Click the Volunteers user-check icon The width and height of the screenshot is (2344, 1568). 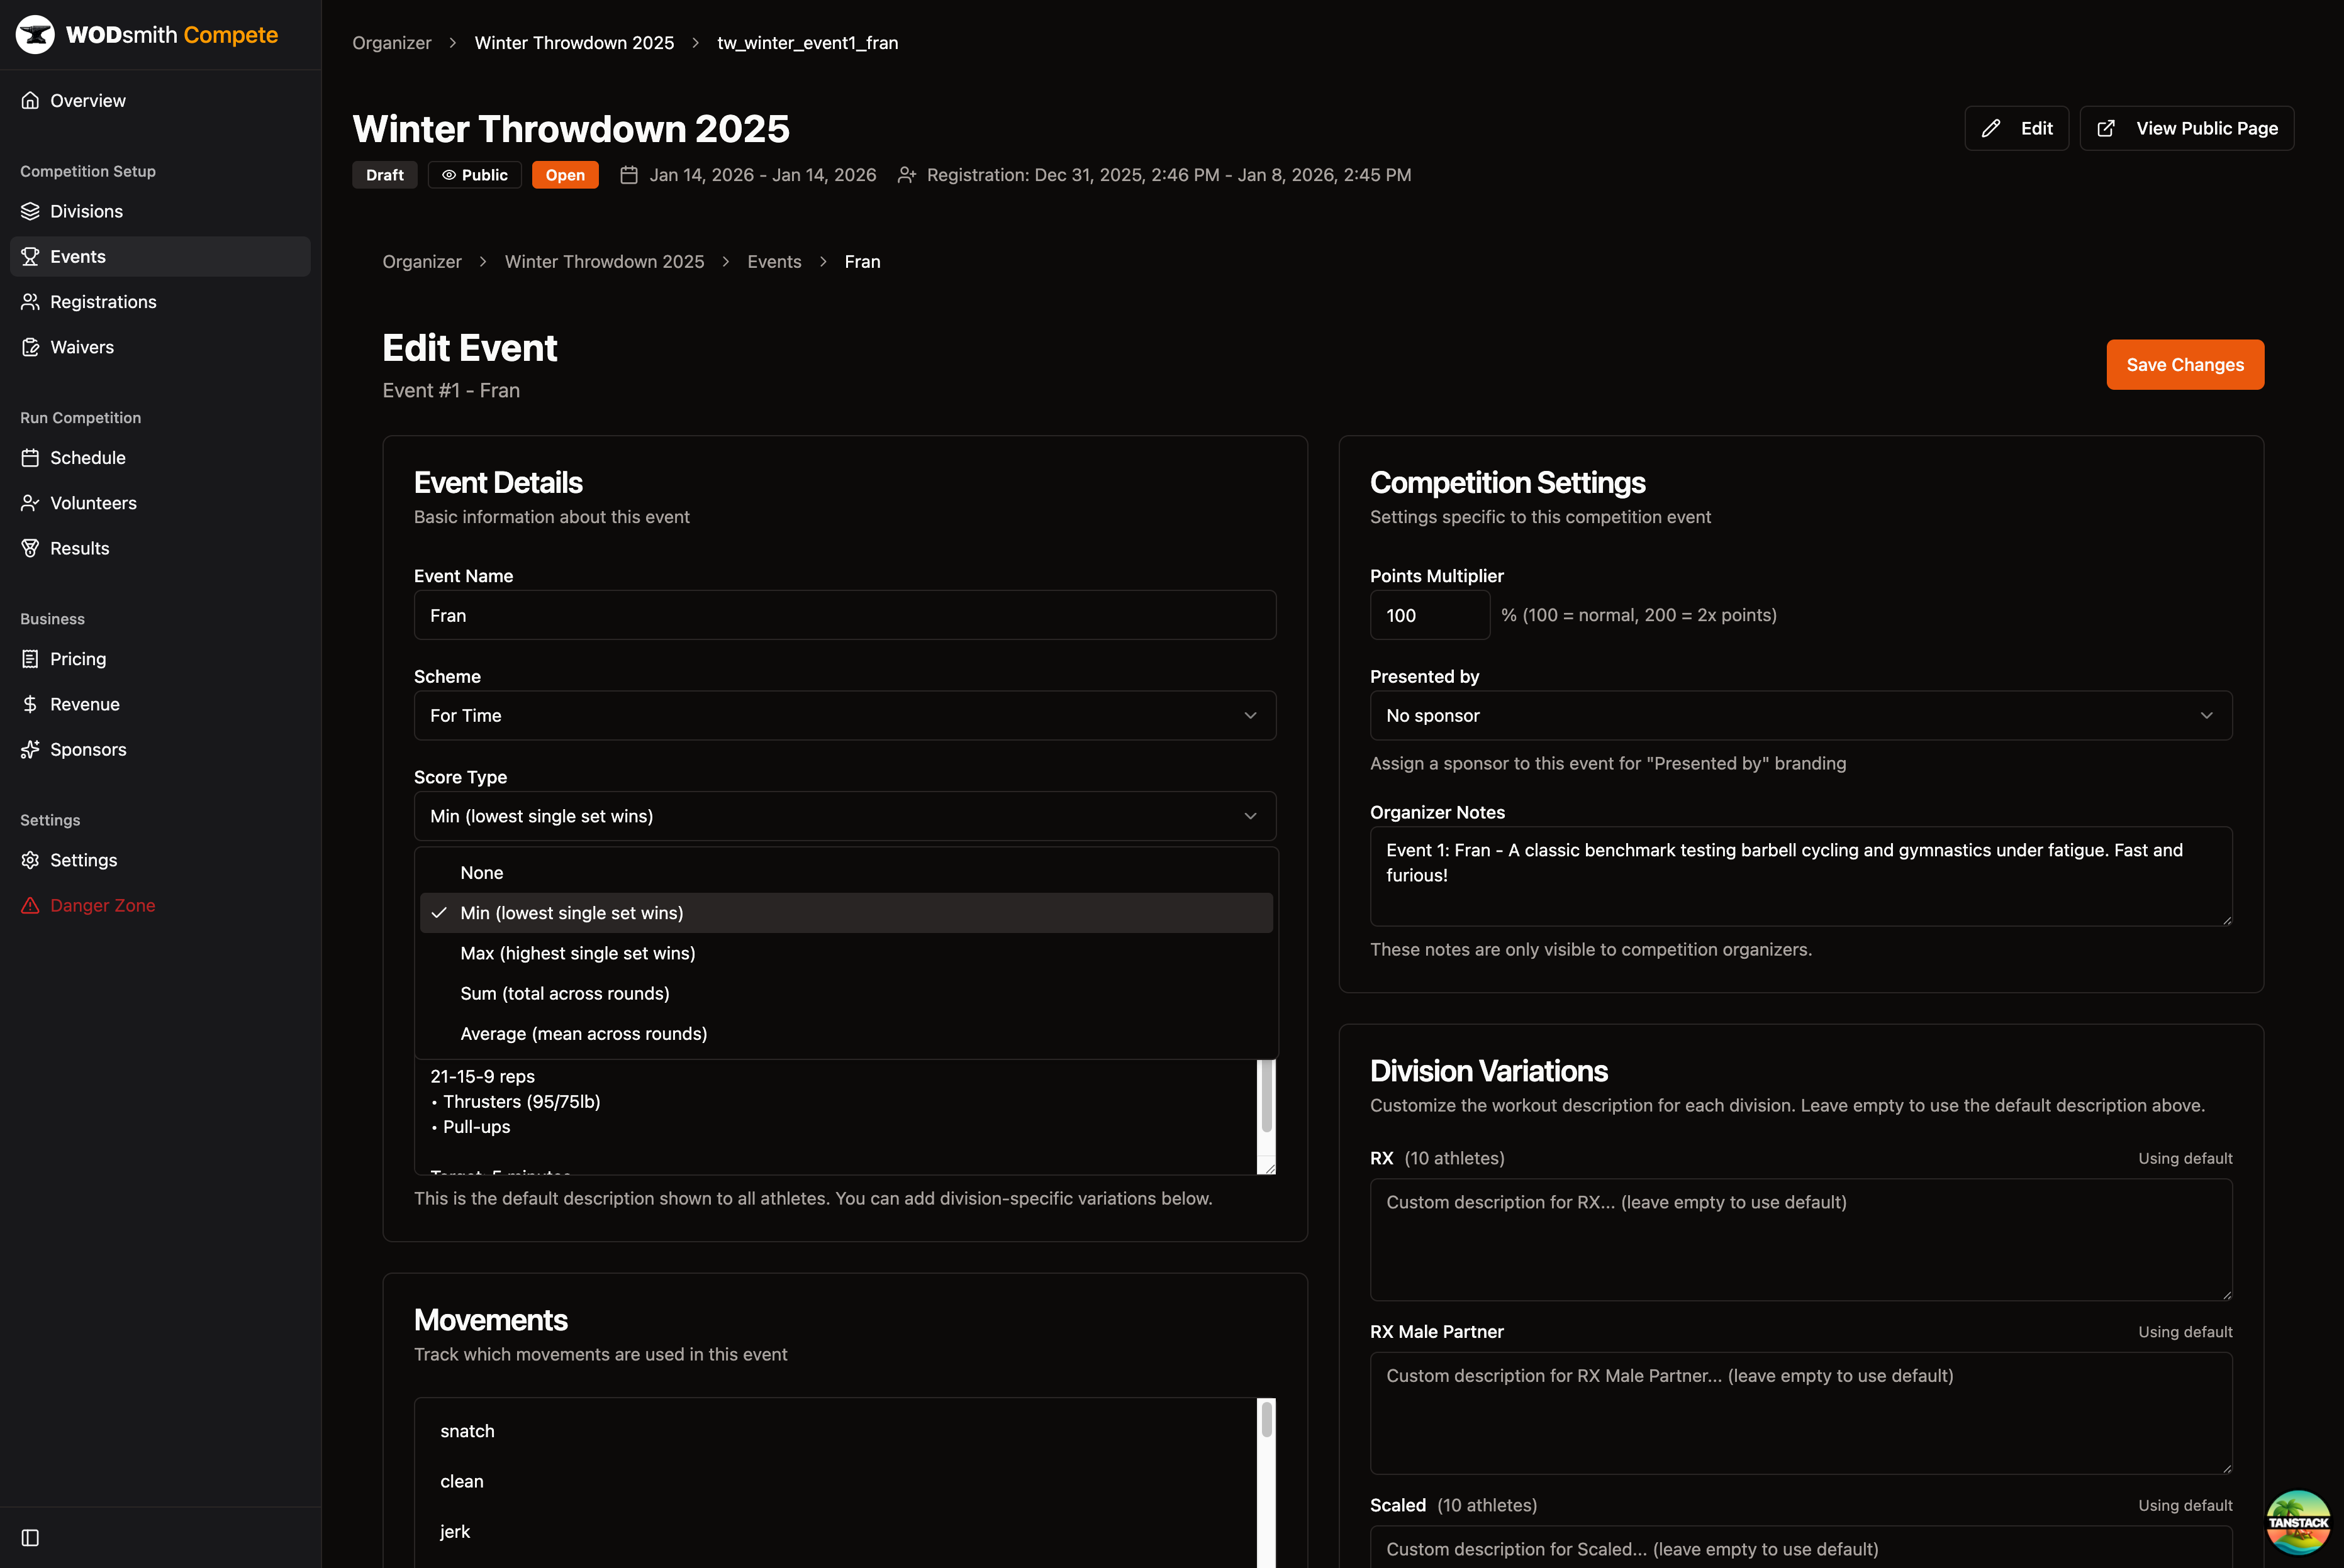click(x=30, y=503)
